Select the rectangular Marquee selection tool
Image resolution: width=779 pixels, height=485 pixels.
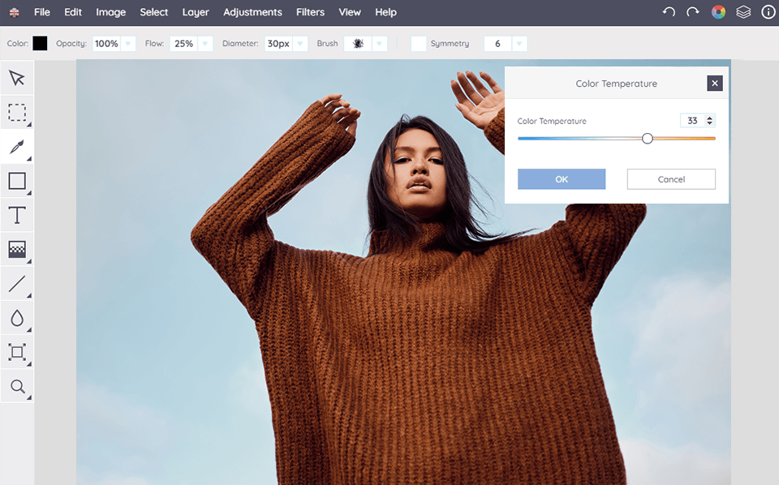[17, 112]
